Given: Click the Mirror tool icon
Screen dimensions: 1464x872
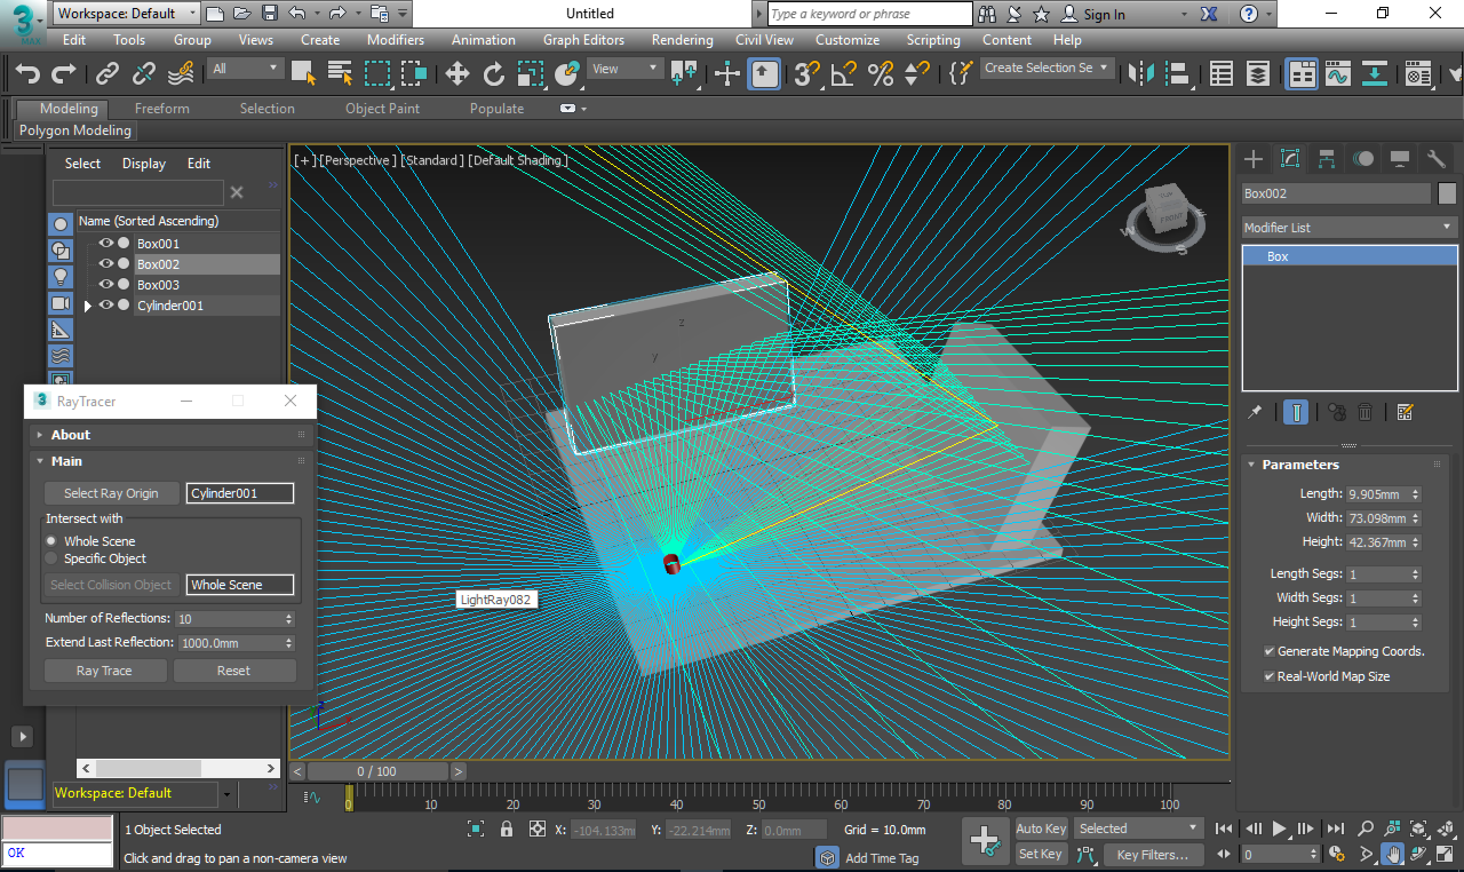Looking at the screenshot, I should click(1141, 74).
